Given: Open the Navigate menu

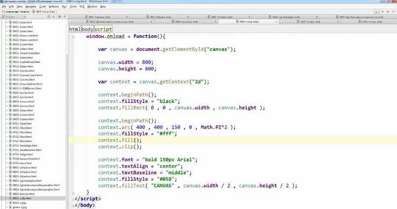Looking at the screenshot, I should pos(31,6).
